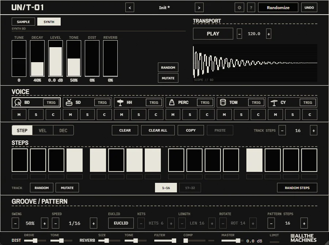The width and height of the screenshot is (329, 245).
Task: Toggle C button under BD voice
Action: [53, 114]
